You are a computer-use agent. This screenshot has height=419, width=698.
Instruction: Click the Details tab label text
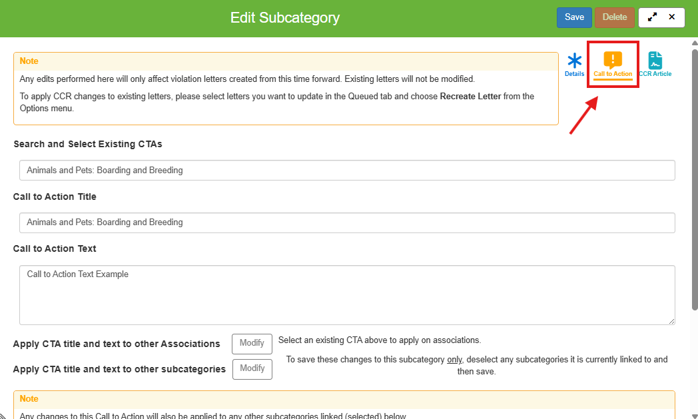click(574, 74)
